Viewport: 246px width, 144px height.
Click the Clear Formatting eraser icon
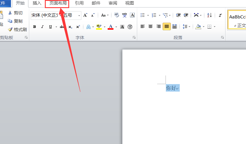pos(117,15)
